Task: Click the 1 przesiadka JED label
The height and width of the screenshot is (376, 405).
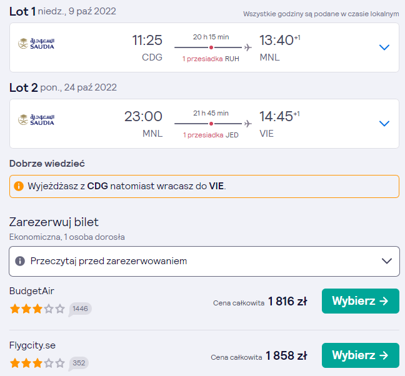Action: tap(211, 135)
